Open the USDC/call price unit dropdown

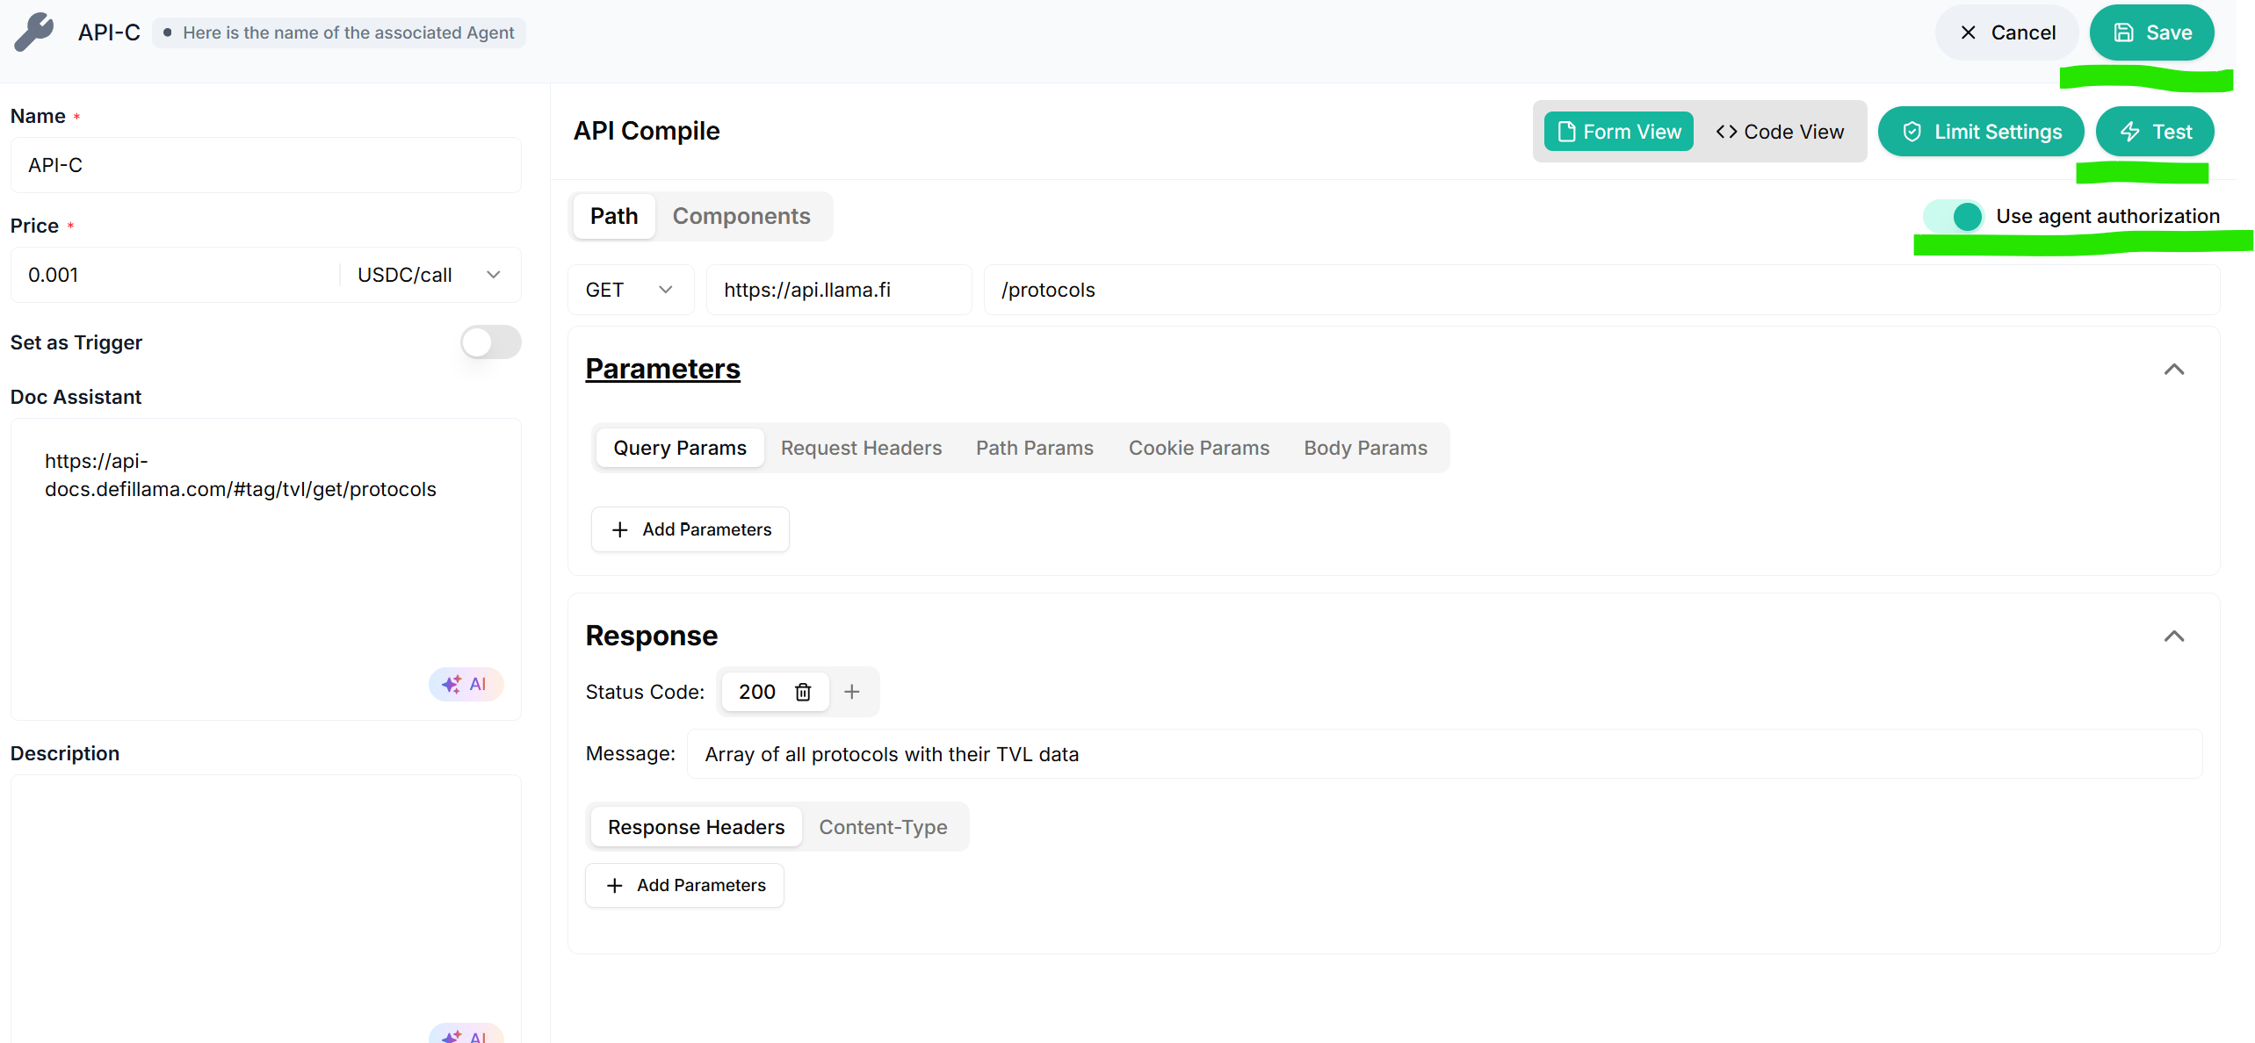pos(429,275)
